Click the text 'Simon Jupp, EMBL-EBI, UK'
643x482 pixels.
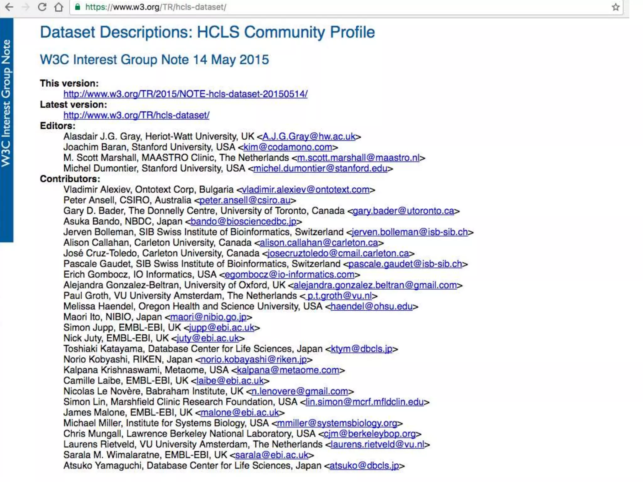(122, 328)
